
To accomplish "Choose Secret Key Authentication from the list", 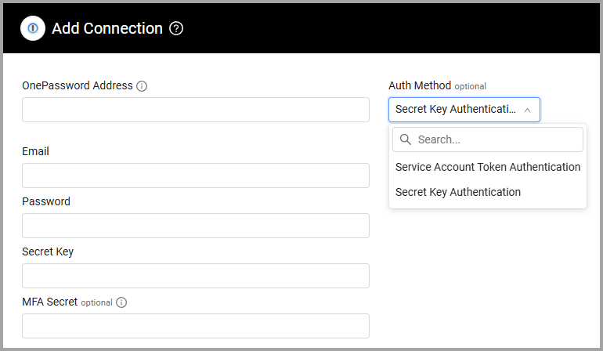I will coord(457,192).
